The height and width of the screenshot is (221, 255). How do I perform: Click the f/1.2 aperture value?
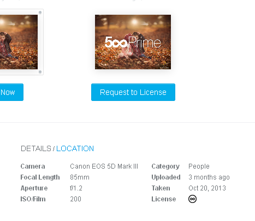(76, 188)
